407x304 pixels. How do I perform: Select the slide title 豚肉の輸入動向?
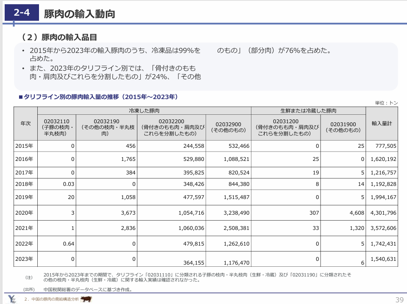coord(79,14)
